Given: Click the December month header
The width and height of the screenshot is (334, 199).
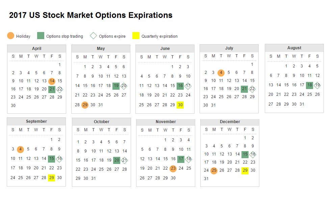Looking at the screenshot, I should [230, 122].
